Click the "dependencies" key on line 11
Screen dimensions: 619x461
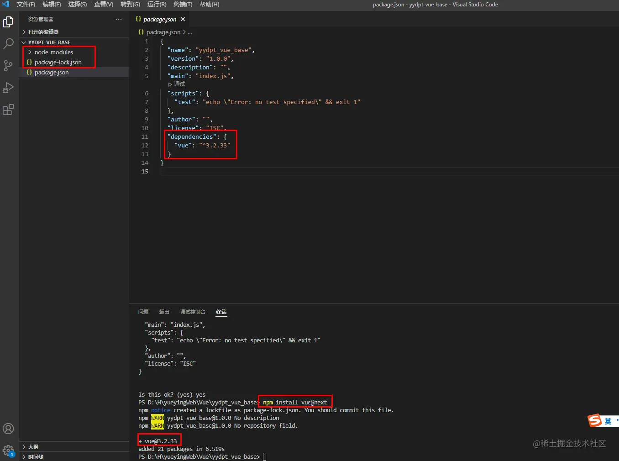(x=192, y=136)
